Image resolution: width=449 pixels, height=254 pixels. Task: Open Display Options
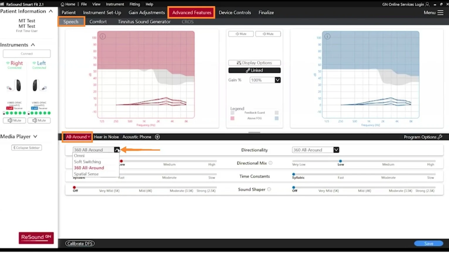[x=254, y=63]
